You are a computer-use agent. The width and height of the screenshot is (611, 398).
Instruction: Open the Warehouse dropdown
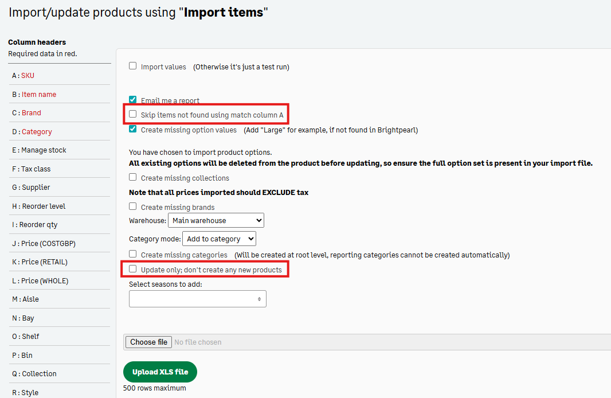[216, 220]
